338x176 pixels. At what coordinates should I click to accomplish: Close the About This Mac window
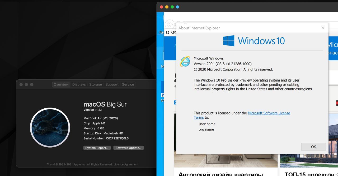tap(21, 84)
